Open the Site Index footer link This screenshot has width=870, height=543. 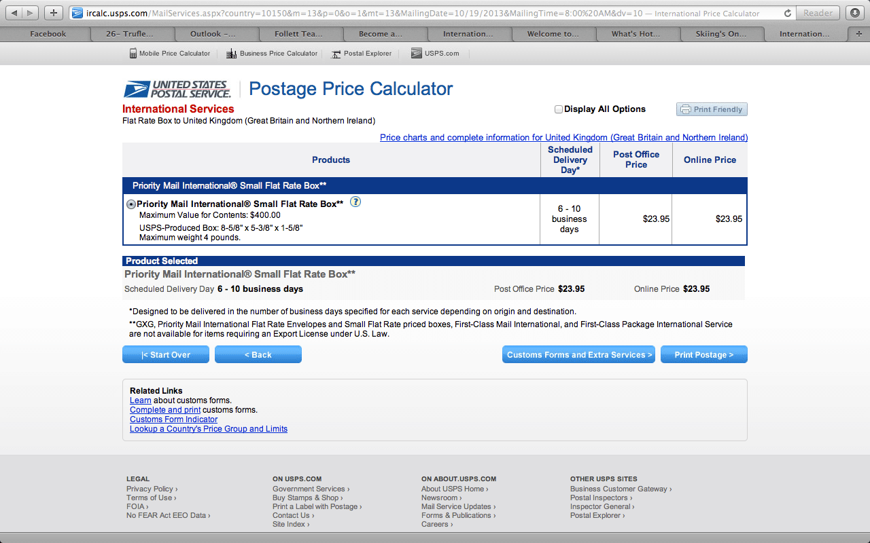point(290,524)
